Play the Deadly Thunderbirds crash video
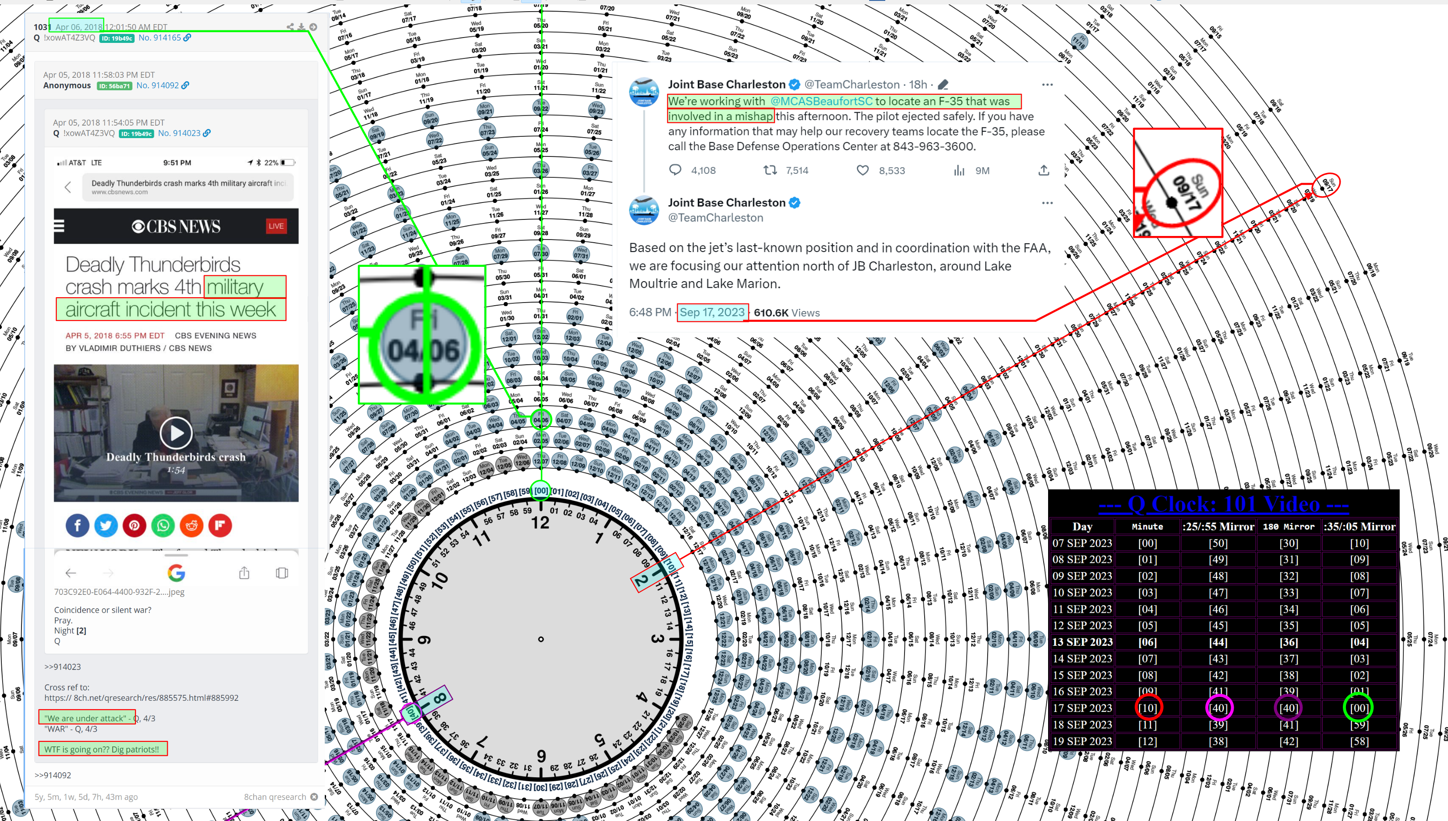The image size is (1448, 821). point(176,433)
